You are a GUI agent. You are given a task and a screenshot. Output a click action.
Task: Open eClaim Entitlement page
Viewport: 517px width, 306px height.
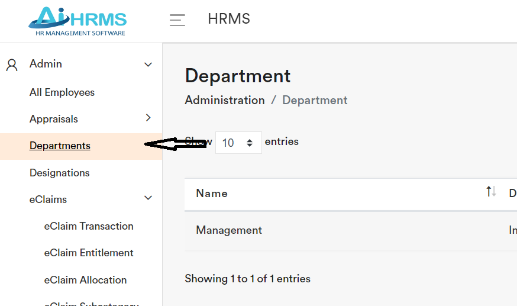[89, 253]
